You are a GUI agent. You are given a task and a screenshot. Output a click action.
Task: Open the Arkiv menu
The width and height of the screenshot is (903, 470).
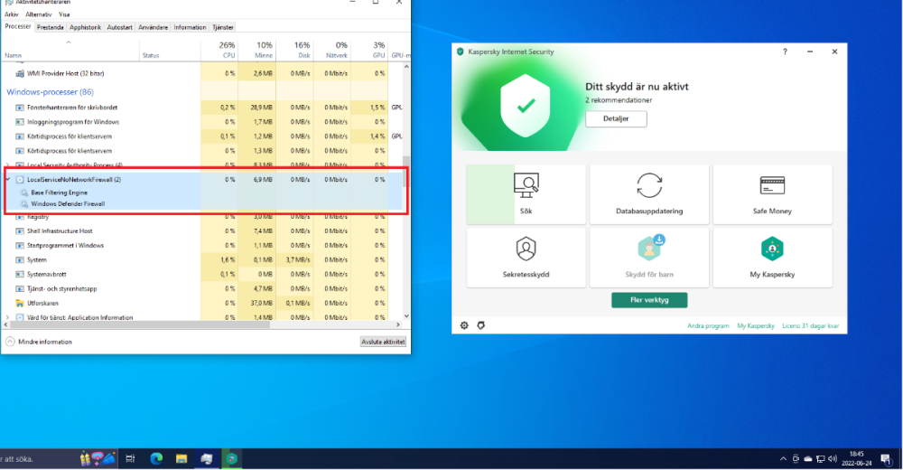tap(12, 14)
